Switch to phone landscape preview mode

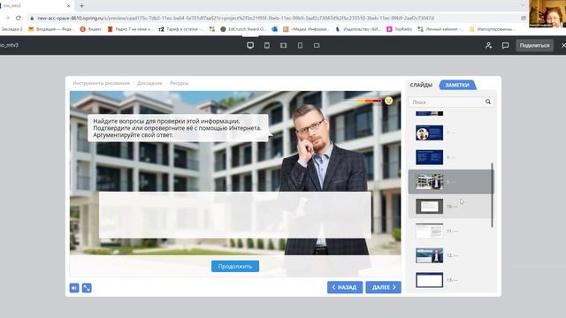pos(317,45)
